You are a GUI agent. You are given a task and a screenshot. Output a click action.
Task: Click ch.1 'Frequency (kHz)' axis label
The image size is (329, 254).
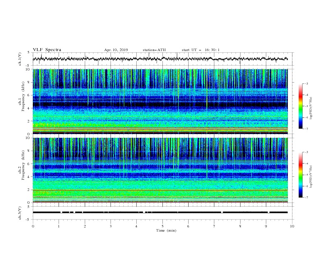tap(23, 96)
